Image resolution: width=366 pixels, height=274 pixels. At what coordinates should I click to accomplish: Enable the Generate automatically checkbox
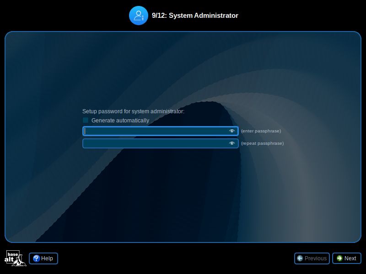click(x=86, y=120)
